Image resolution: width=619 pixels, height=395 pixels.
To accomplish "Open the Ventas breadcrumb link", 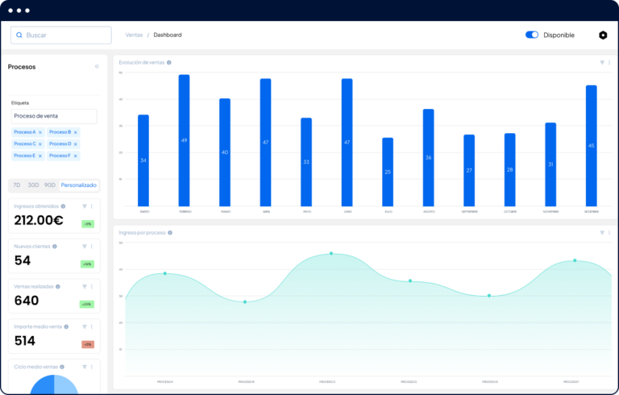I will 134,35.
